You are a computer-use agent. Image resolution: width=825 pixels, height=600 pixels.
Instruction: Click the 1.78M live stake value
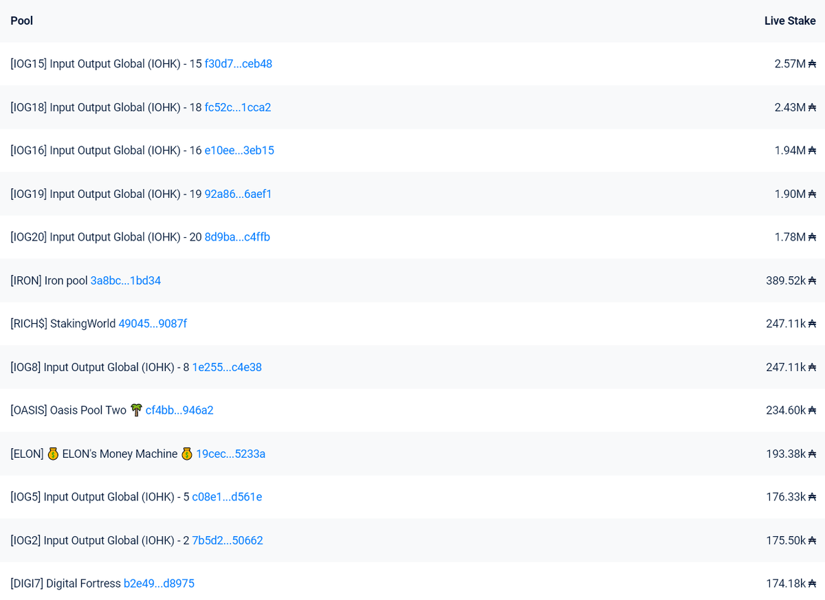point(795,237)
